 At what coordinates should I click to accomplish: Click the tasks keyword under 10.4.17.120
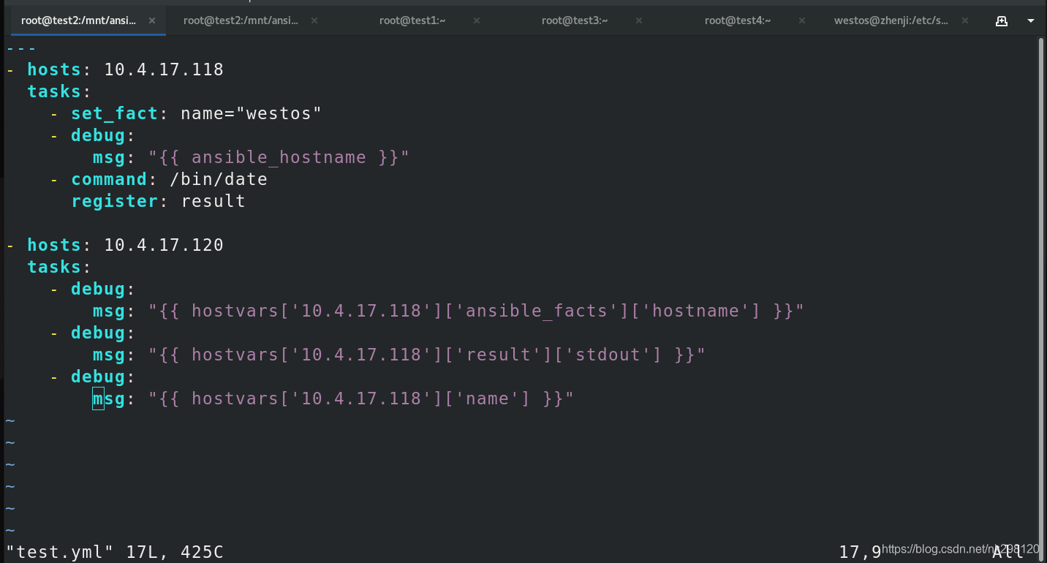click(x=54, y=267)
